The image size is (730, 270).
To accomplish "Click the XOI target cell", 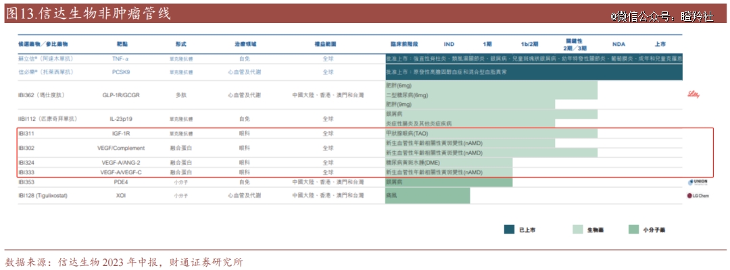I will [121, 196].
